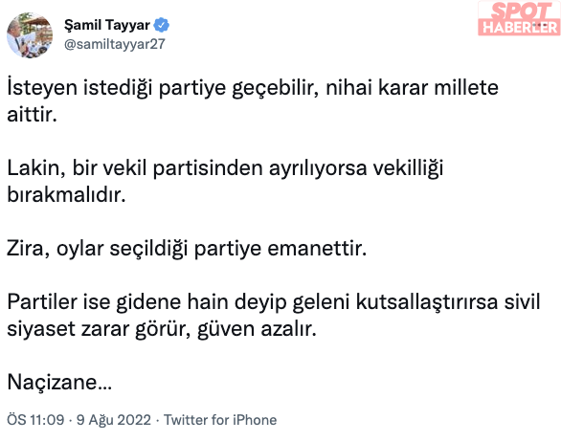This screenshot has width=561, height=442.
Task: Click the line beginning with 'Lakin, bir vekil'
Action: click(225, 168)
